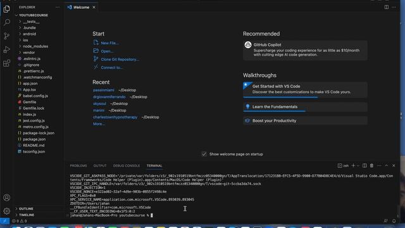This screenshot has width=405, height=228.
Task: Open Get Started with VS Code walkthrough
Action: coord(305,90)
